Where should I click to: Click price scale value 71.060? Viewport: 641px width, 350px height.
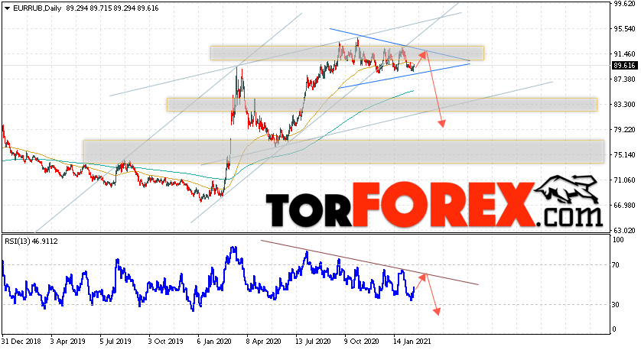click(625, 180)
